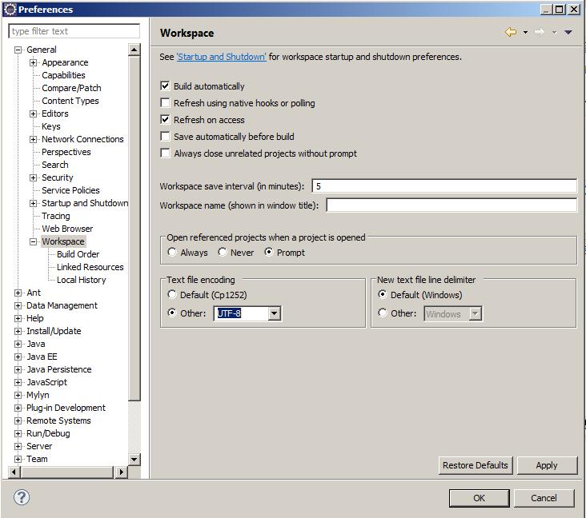Click the help question mark icon

(x=22, y=497)
